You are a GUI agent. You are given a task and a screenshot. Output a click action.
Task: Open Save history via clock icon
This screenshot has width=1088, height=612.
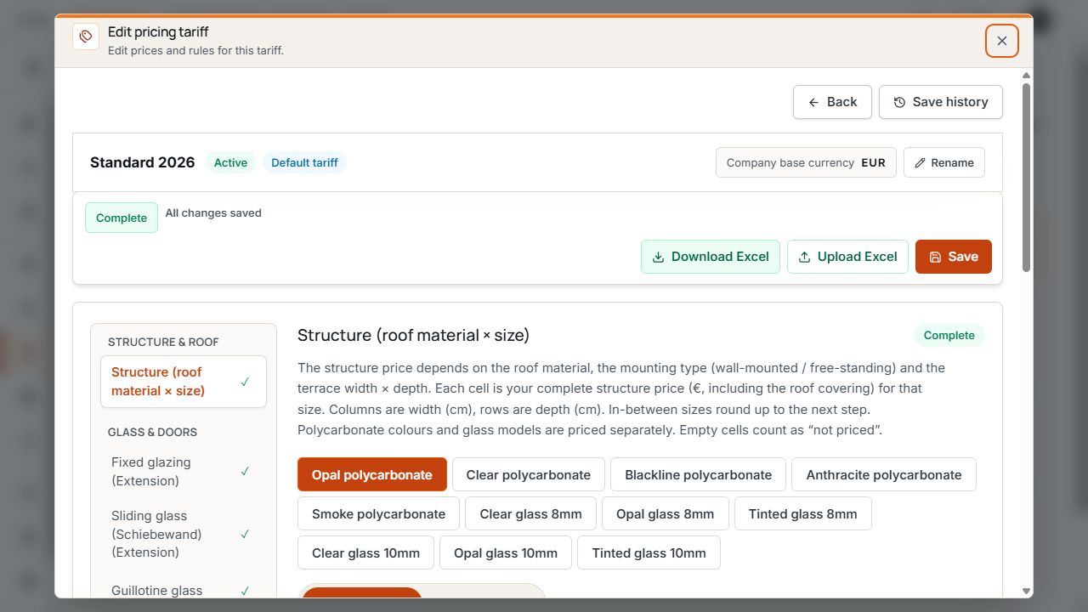pos(899,102)
